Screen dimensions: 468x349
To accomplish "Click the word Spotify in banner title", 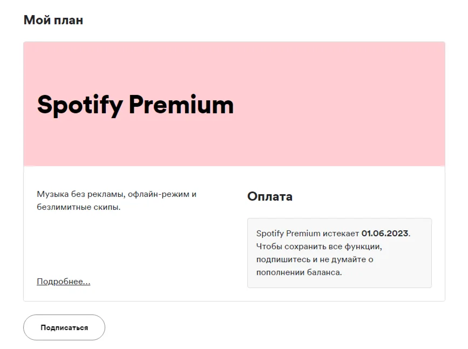I will pos(80,105).
